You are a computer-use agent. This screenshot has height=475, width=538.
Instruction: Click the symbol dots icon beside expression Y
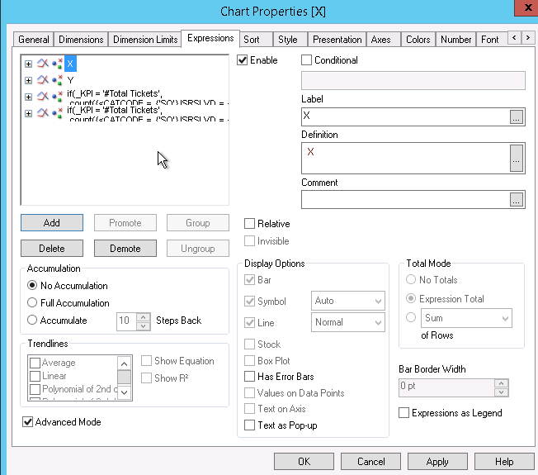(x=57, y=80)
